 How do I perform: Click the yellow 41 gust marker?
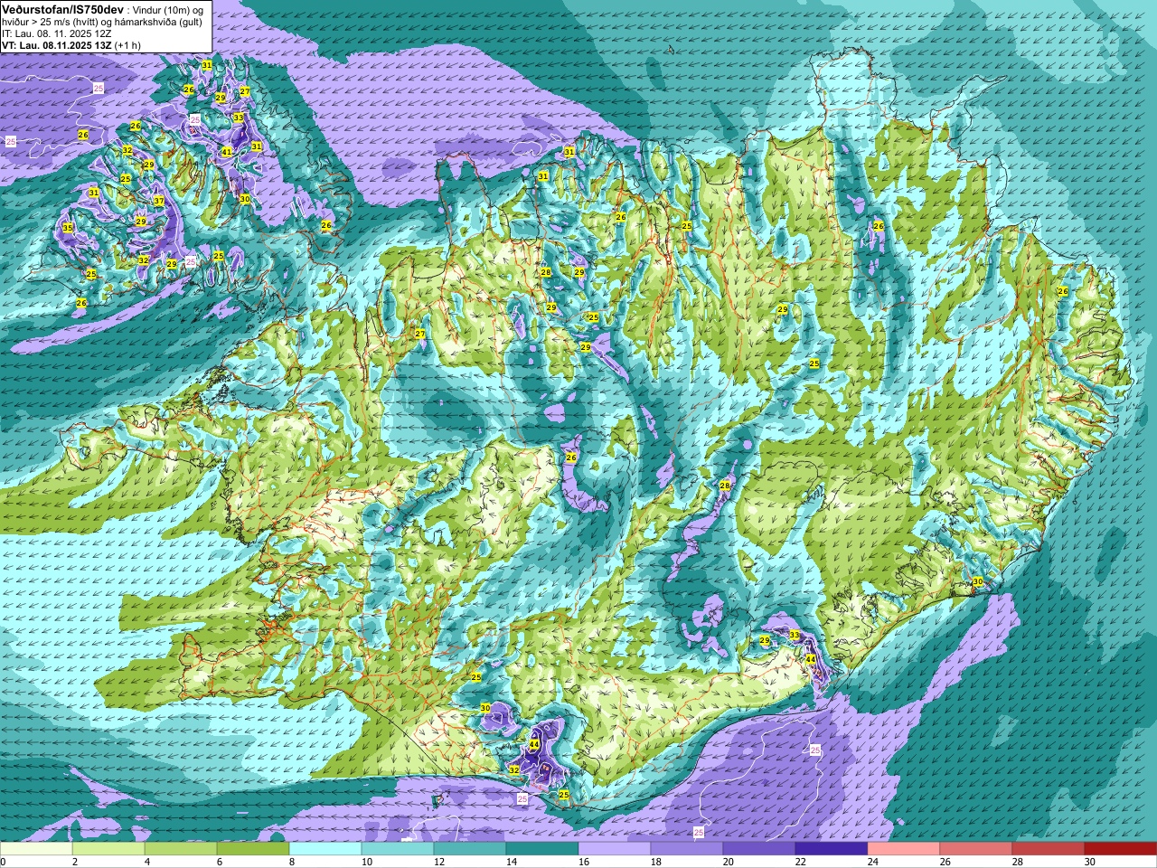point(227,152)
